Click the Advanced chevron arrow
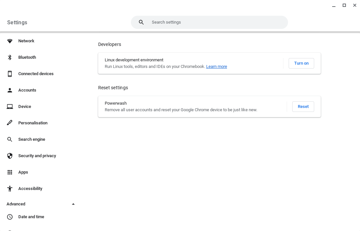The width and height of the screenshot is (360, 231). click(x=73, y=204)
